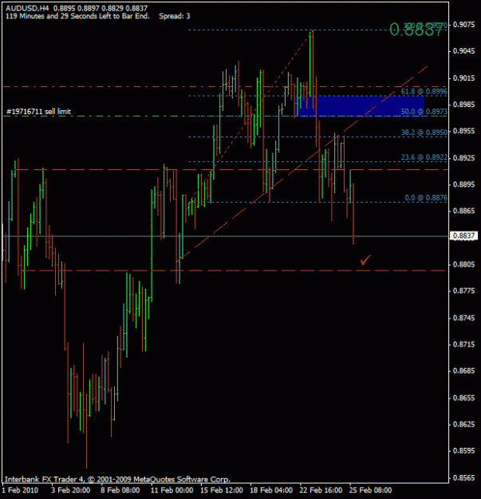
Task: Click the 61.8 @ 0.8996 Fibonacci label
Action: (424, 92)
